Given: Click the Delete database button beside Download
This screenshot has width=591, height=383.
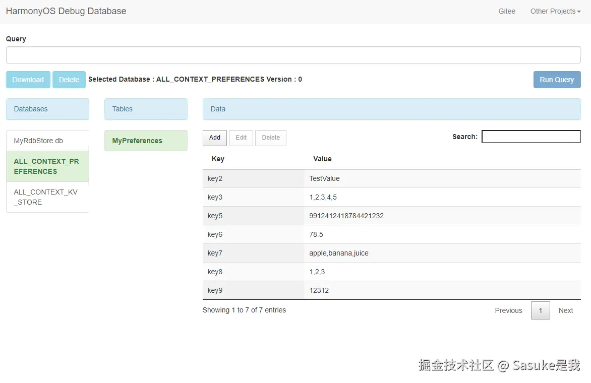Looking at the screenshot, I should click(69, 80).
